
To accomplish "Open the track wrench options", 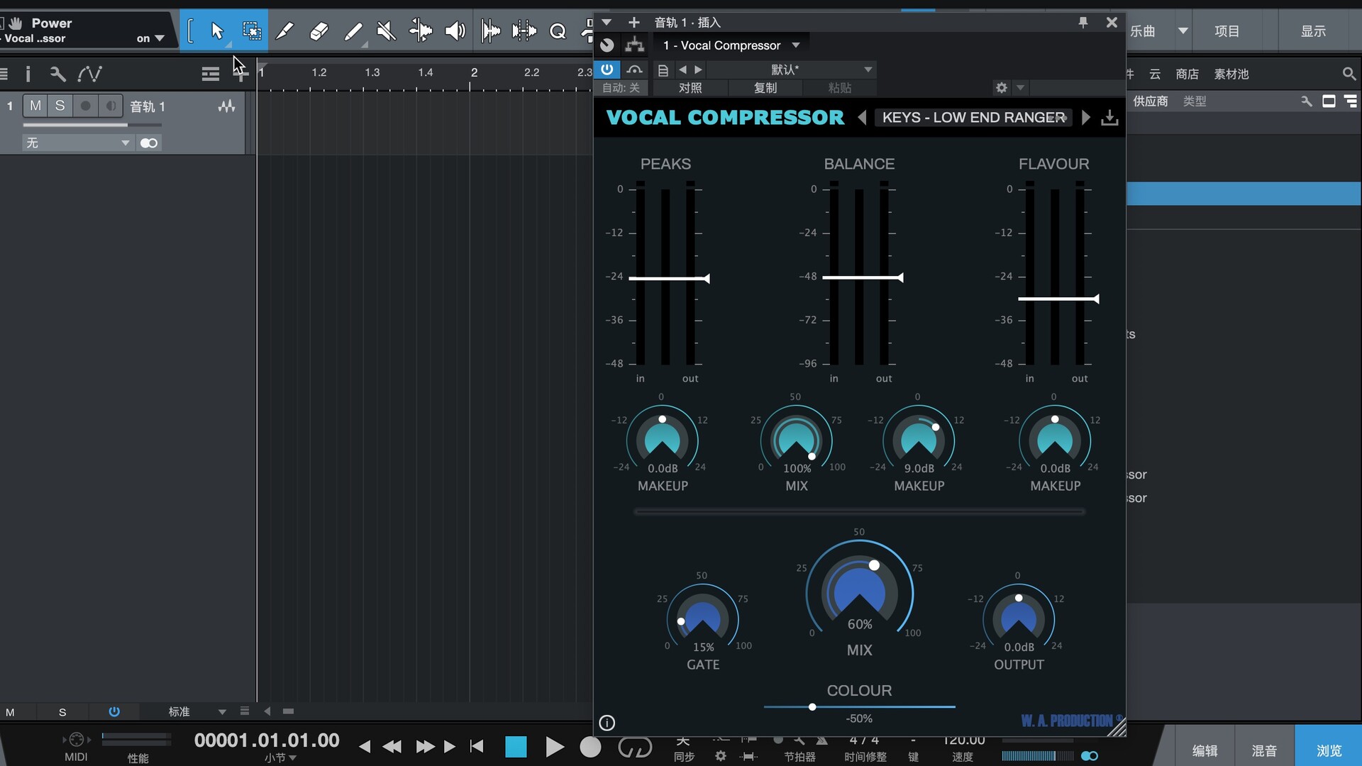I will point(58,74).
